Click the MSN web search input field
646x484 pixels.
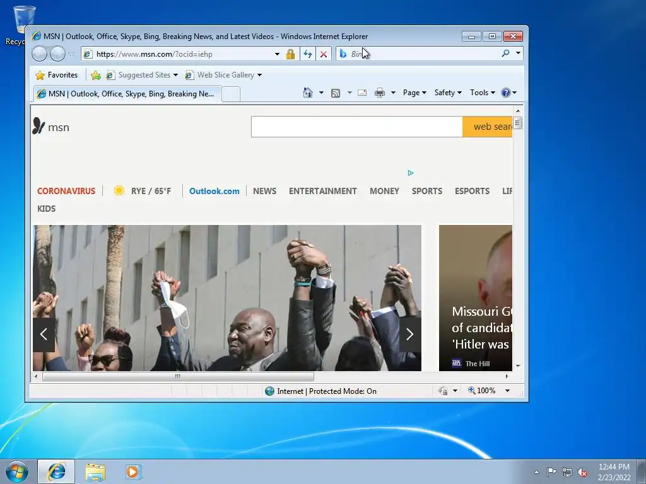click(357, 126)
